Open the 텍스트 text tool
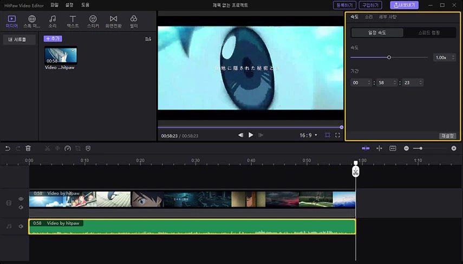This screenshot has width=463, height=264. tap(73, 22)
